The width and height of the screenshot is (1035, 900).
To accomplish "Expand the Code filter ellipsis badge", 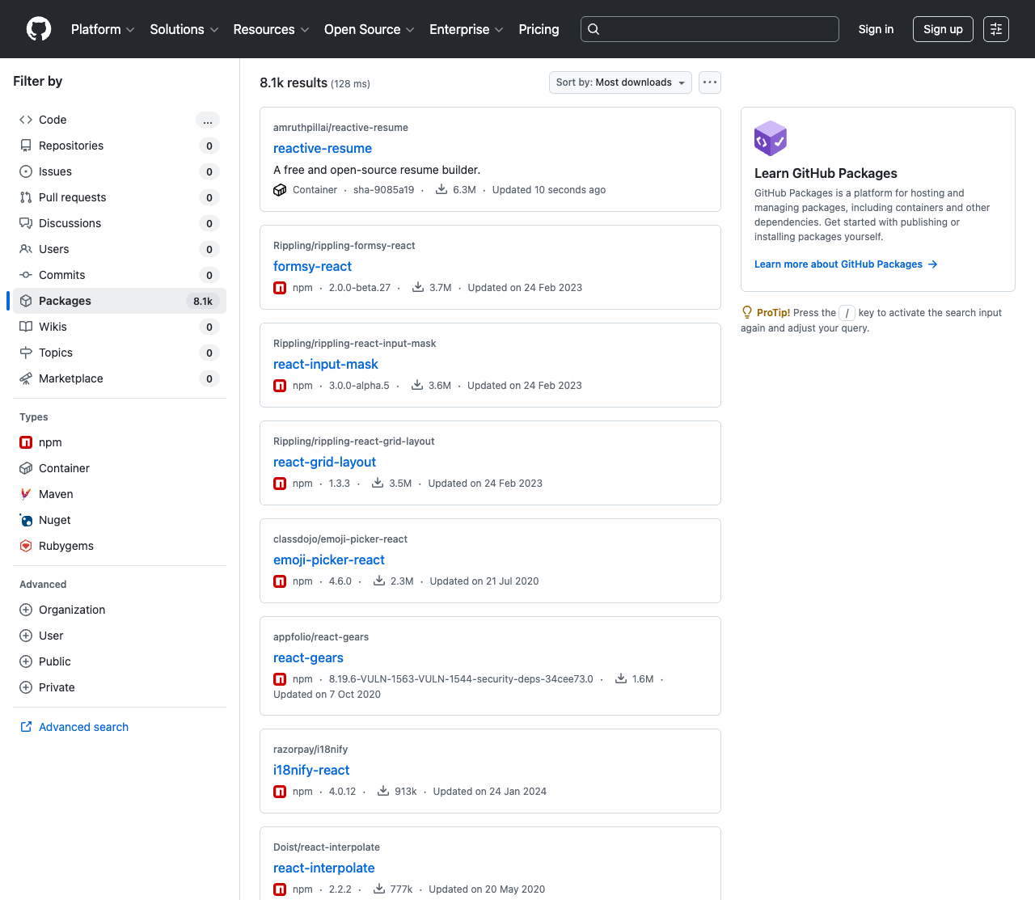I will (x=208, y=120).
